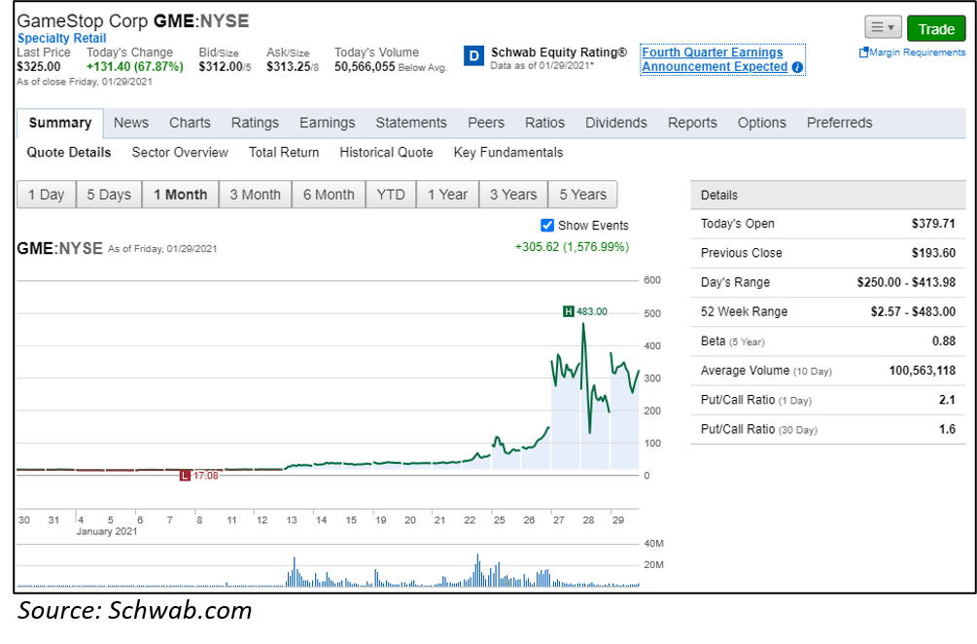Switch to the Charts tab
This screenshot has height=644, width=977.
(190, 123)
